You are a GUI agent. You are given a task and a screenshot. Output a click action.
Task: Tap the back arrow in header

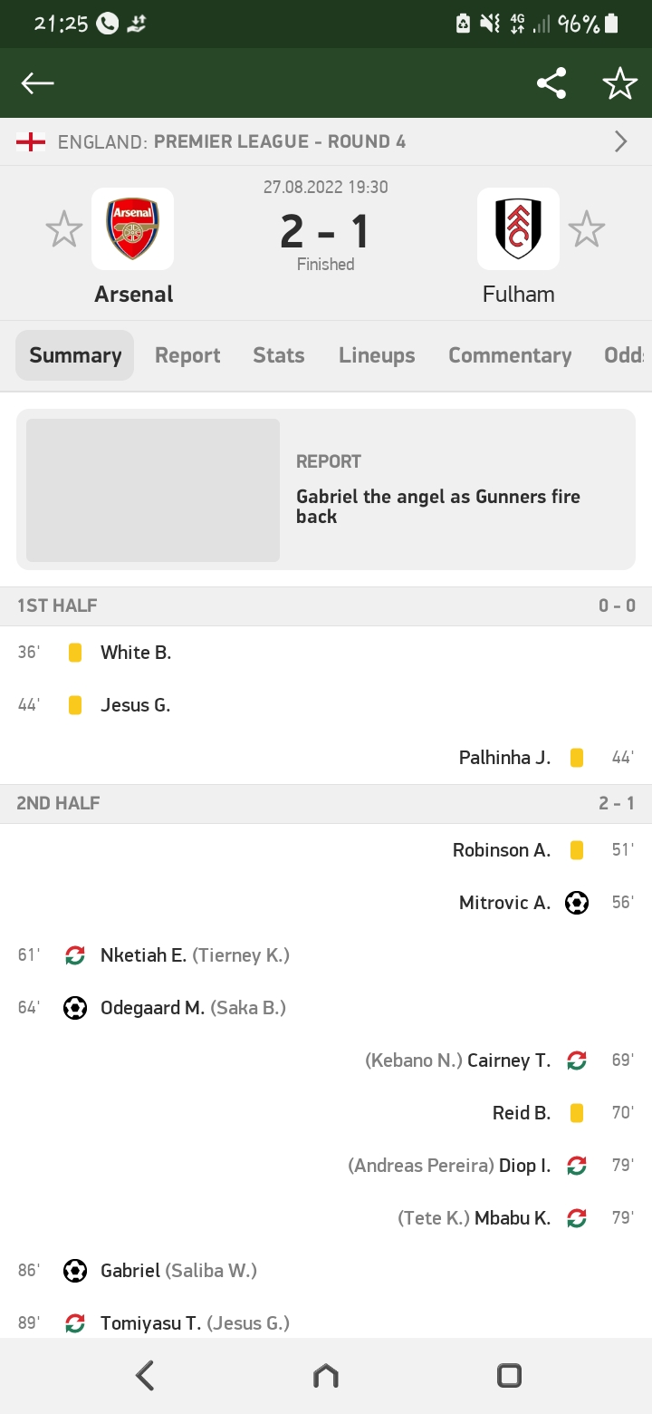38,83
